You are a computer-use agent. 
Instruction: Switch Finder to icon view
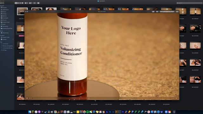coord(16,3)
